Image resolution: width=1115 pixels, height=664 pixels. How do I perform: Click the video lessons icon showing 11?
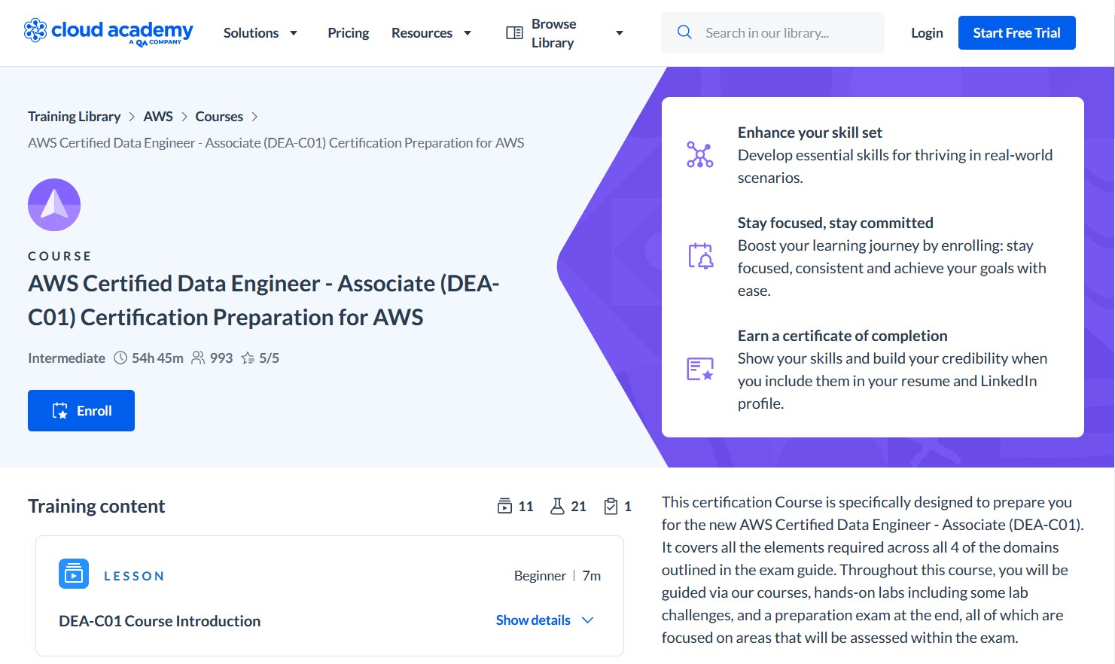click(505, 506)
